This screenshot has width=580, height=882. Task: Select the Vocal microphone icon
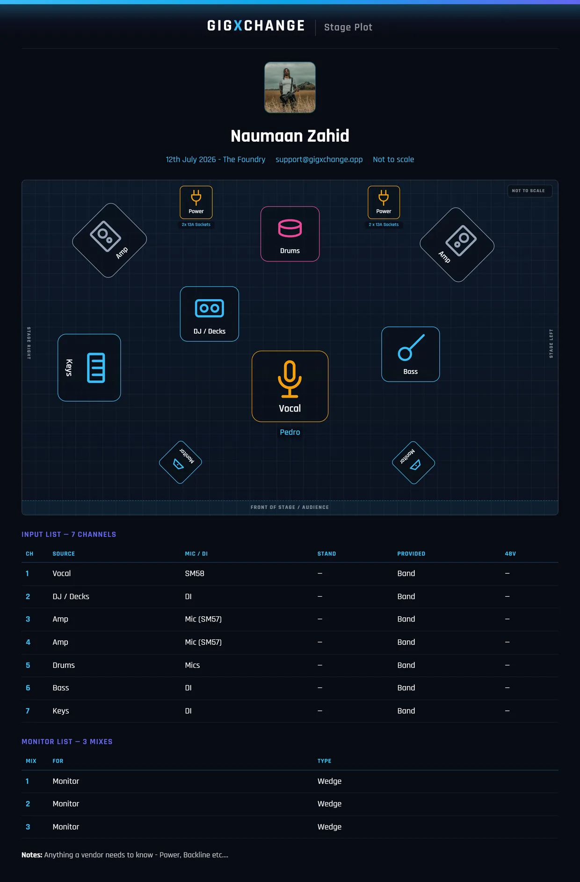[290, 386]
